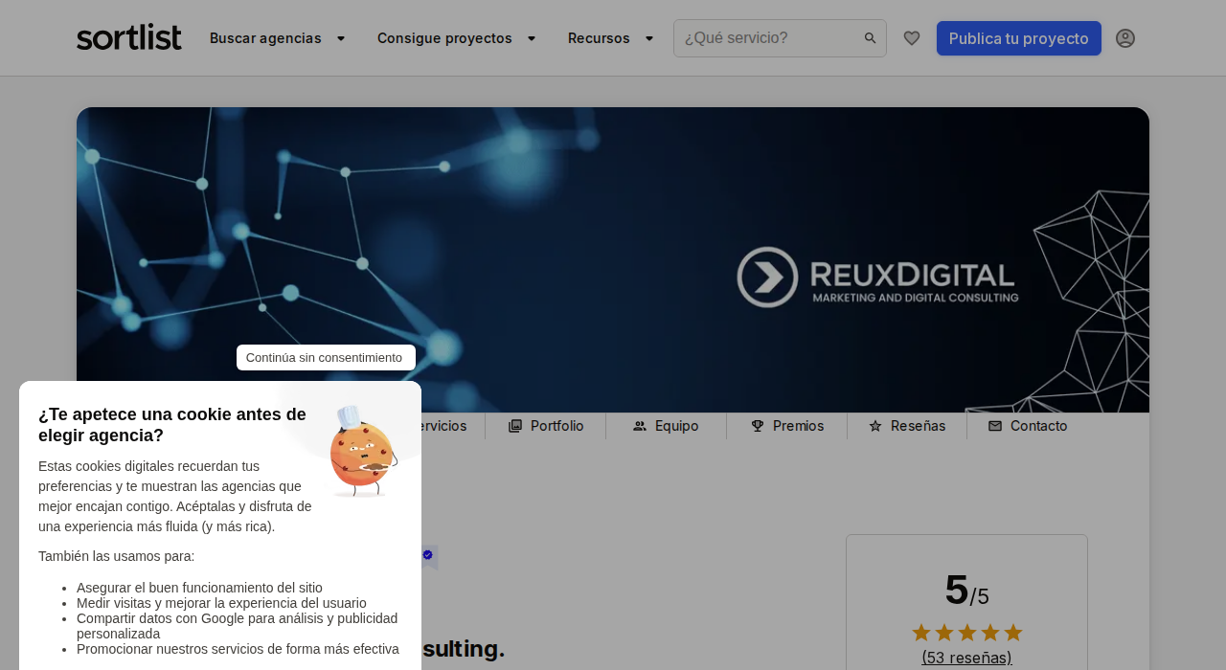Click the search magnifier icon

871,38
